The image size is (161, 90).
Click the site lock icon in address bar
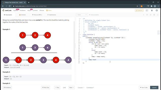pos(14,6)
